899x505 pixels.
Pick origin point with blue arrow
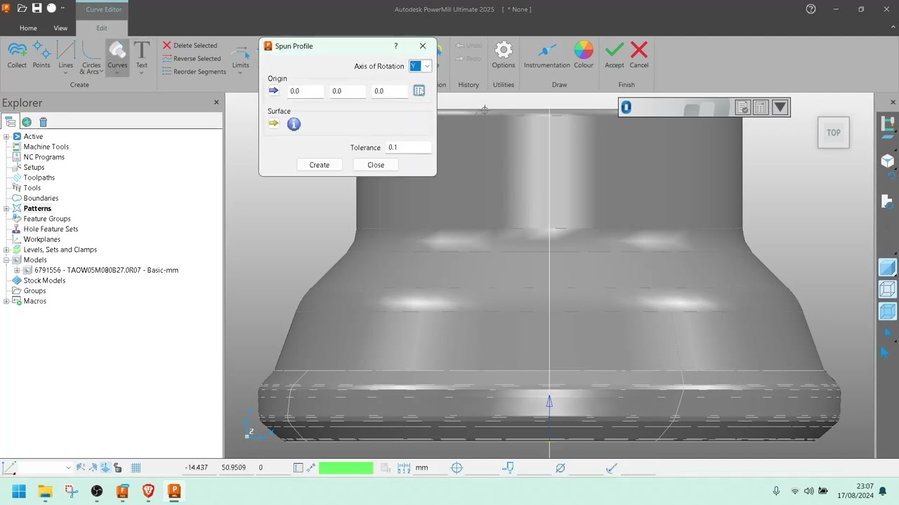click(x=274, y=90)
